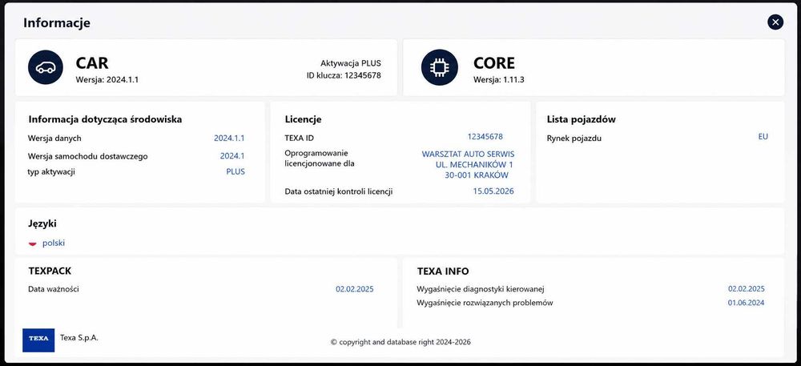This screenshot has height=366, width=801.
Task: Click '30-001 KRAKÓW' address line
Action: [476, 175]
